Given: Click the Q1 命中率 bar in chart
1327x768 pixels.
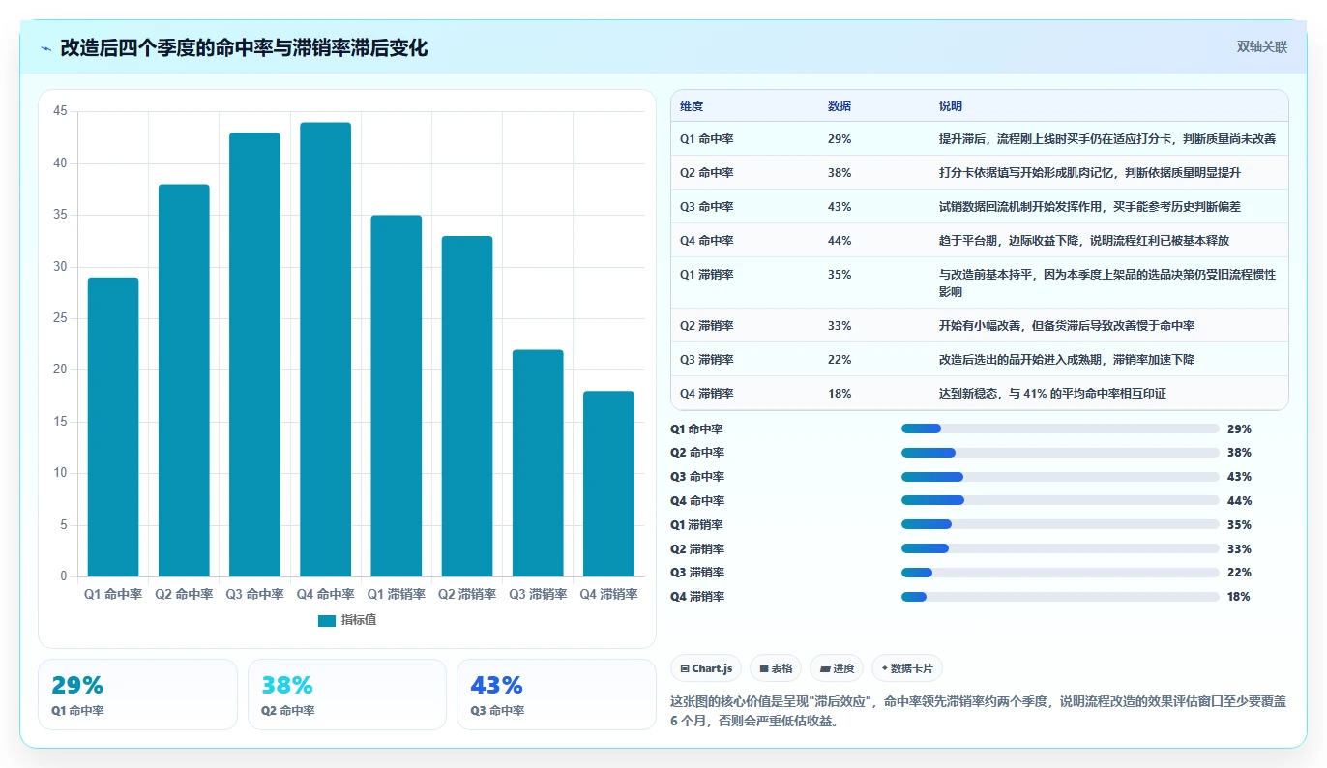Looking at the screenshot, I should tap(113, 427).
